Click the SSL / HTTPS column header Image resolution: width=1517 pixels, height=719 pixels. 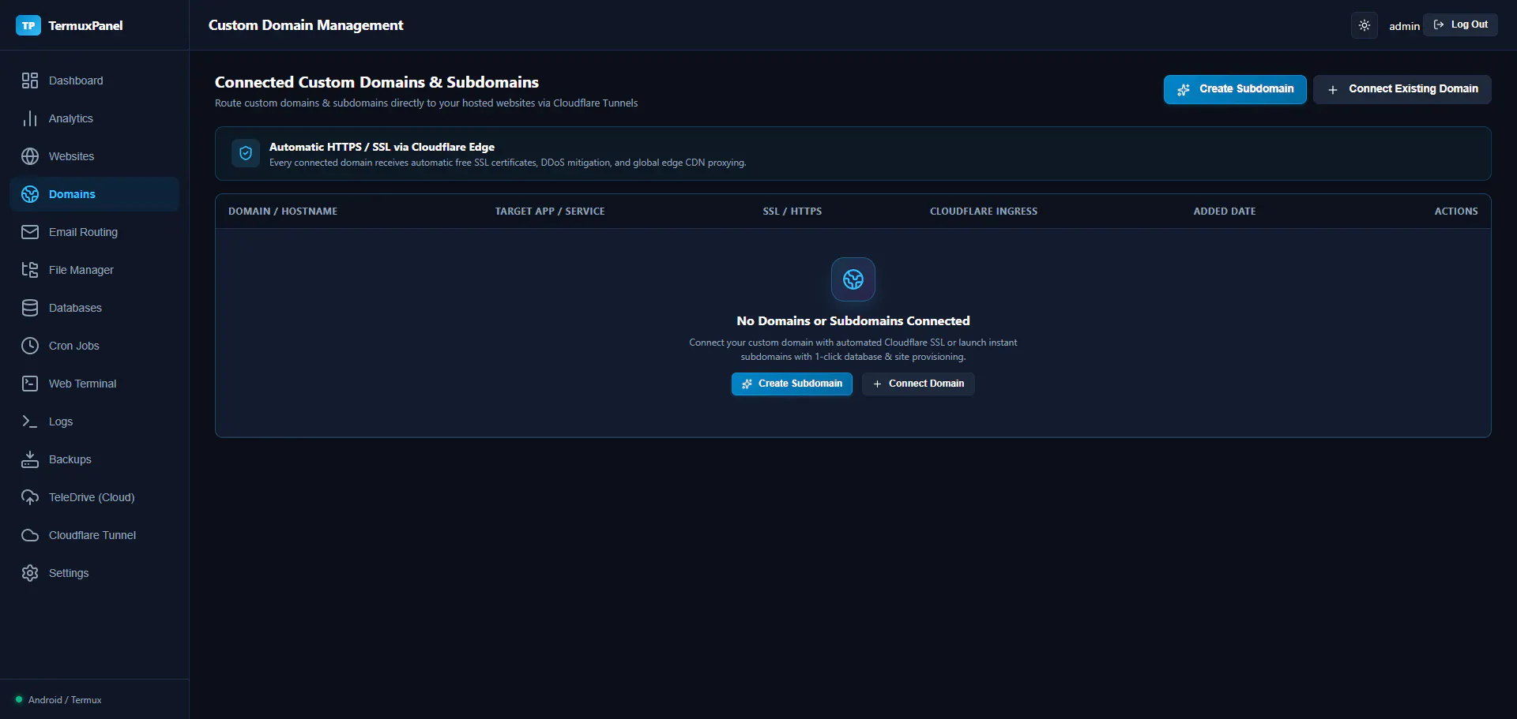click(792, 212)
